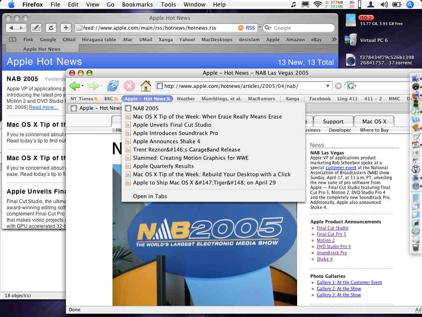Viewport: 422px width, 317px height.
Task: Open the Final Cut Pro 5 link
Action: click(x=331, y=234)
